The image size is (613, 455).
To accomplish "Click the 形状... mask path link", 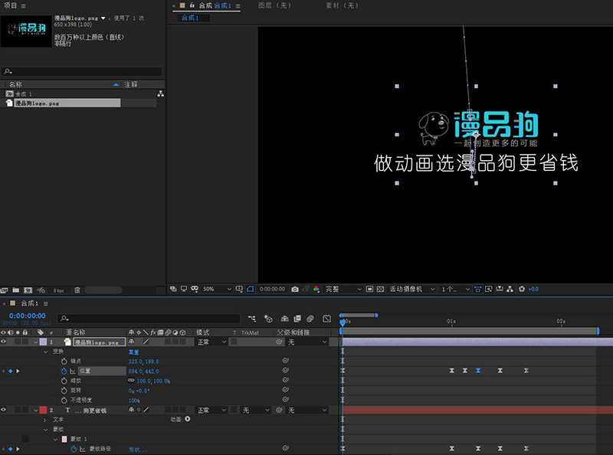I will 138,450.
